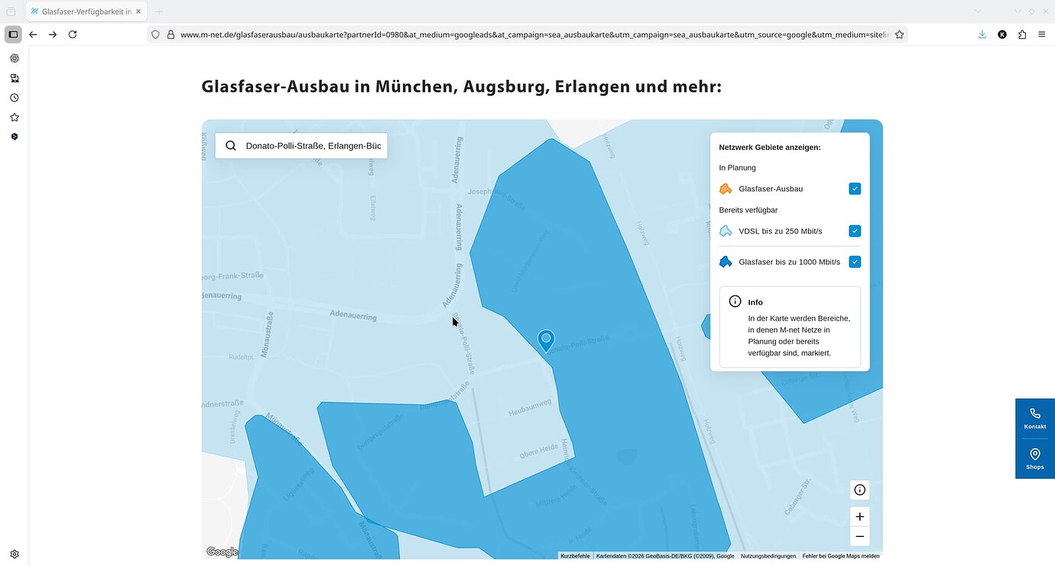Viewport: 1055px width, 566px height.
Task: Uncheck the Glasfaser-Ausbau checkbox
Action: (855, 189)
